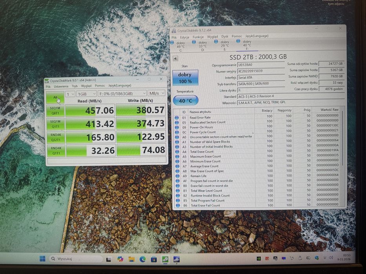Open Tryb menu in CrystalDiskMark
Screen dimensions: 366x274
pyautogui.click(x=75, y=86)
